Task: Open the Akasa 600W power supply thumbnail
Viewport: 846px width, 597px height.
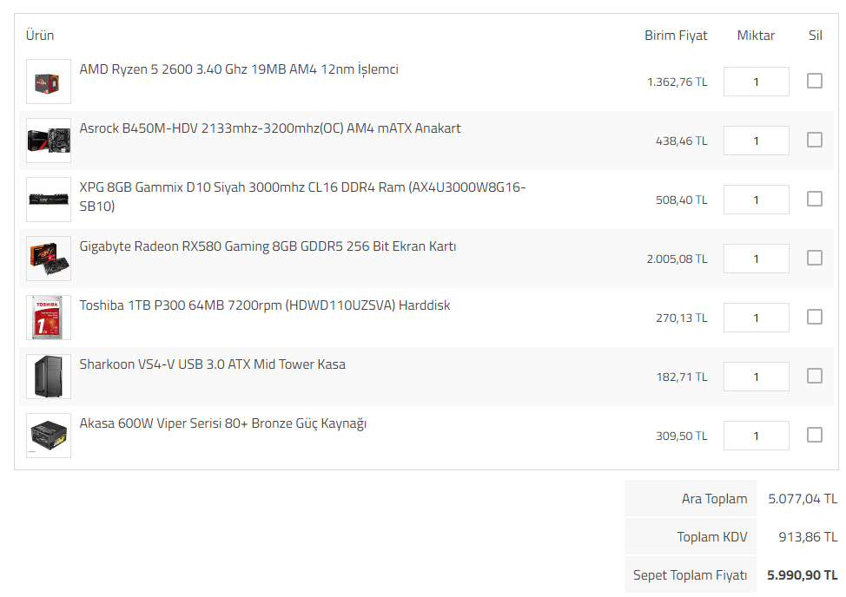Action: tap(49, 436)
